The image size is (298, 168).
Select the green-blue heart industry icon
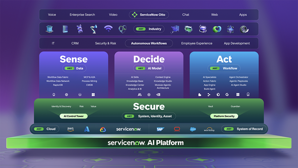point(217,29)
